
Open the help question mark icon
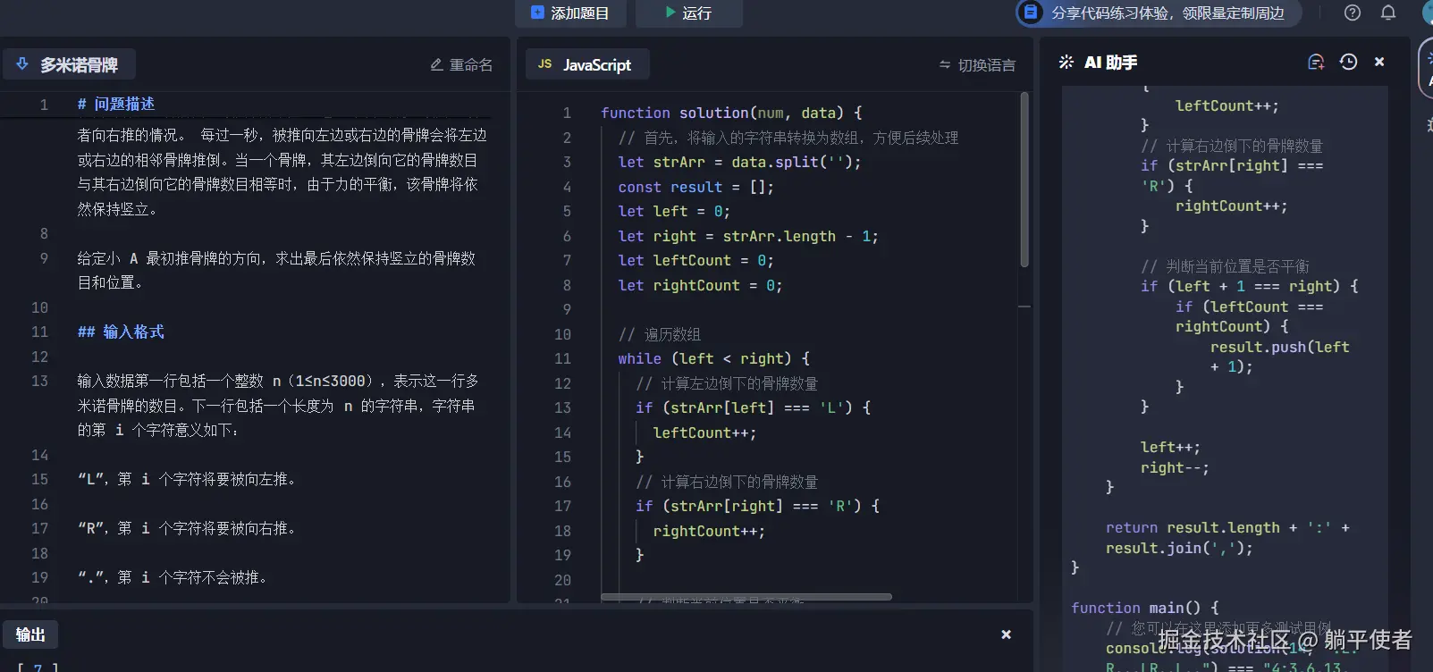(x=1353, y=13)
